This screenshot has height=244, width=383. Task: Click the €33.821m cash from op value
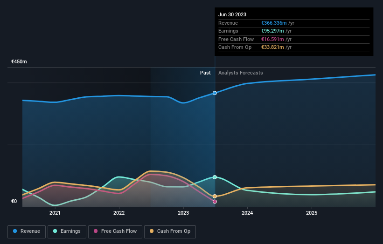click(x=272, y=47)
